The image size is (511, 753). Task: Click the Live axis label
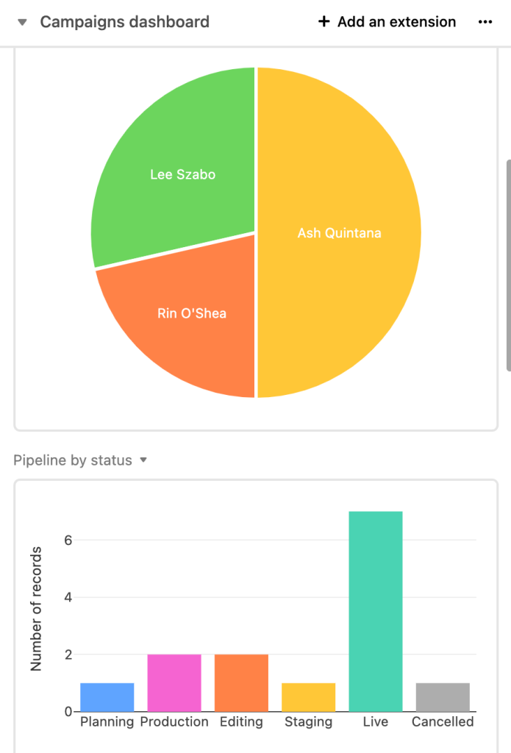(x=376, y=721)
